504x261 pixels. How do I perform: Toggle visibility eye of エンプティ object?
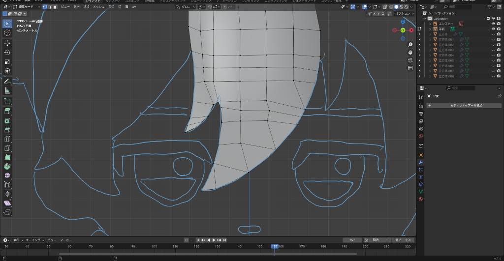pyautogui.click(x=493, y=24)
